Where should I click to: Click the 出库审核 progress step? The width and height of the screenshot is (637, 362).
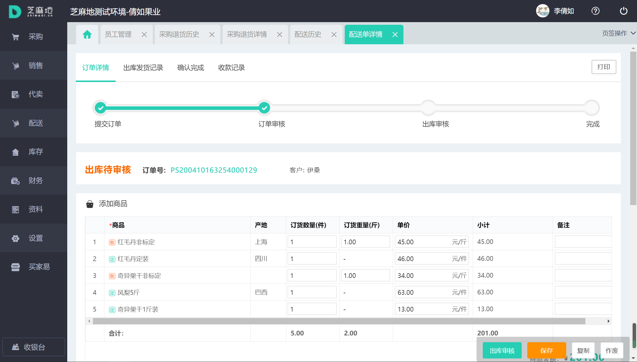pyautogui.click(x=428, y=108)
